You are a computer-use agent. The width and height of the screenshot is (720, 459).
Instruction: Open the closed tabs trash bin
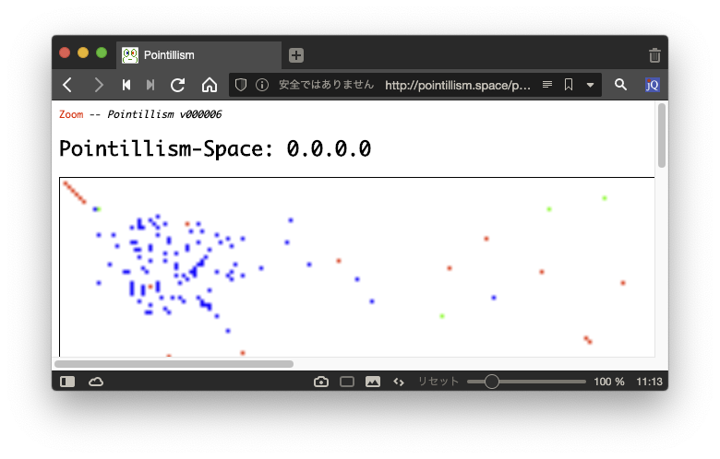point(654,55)
